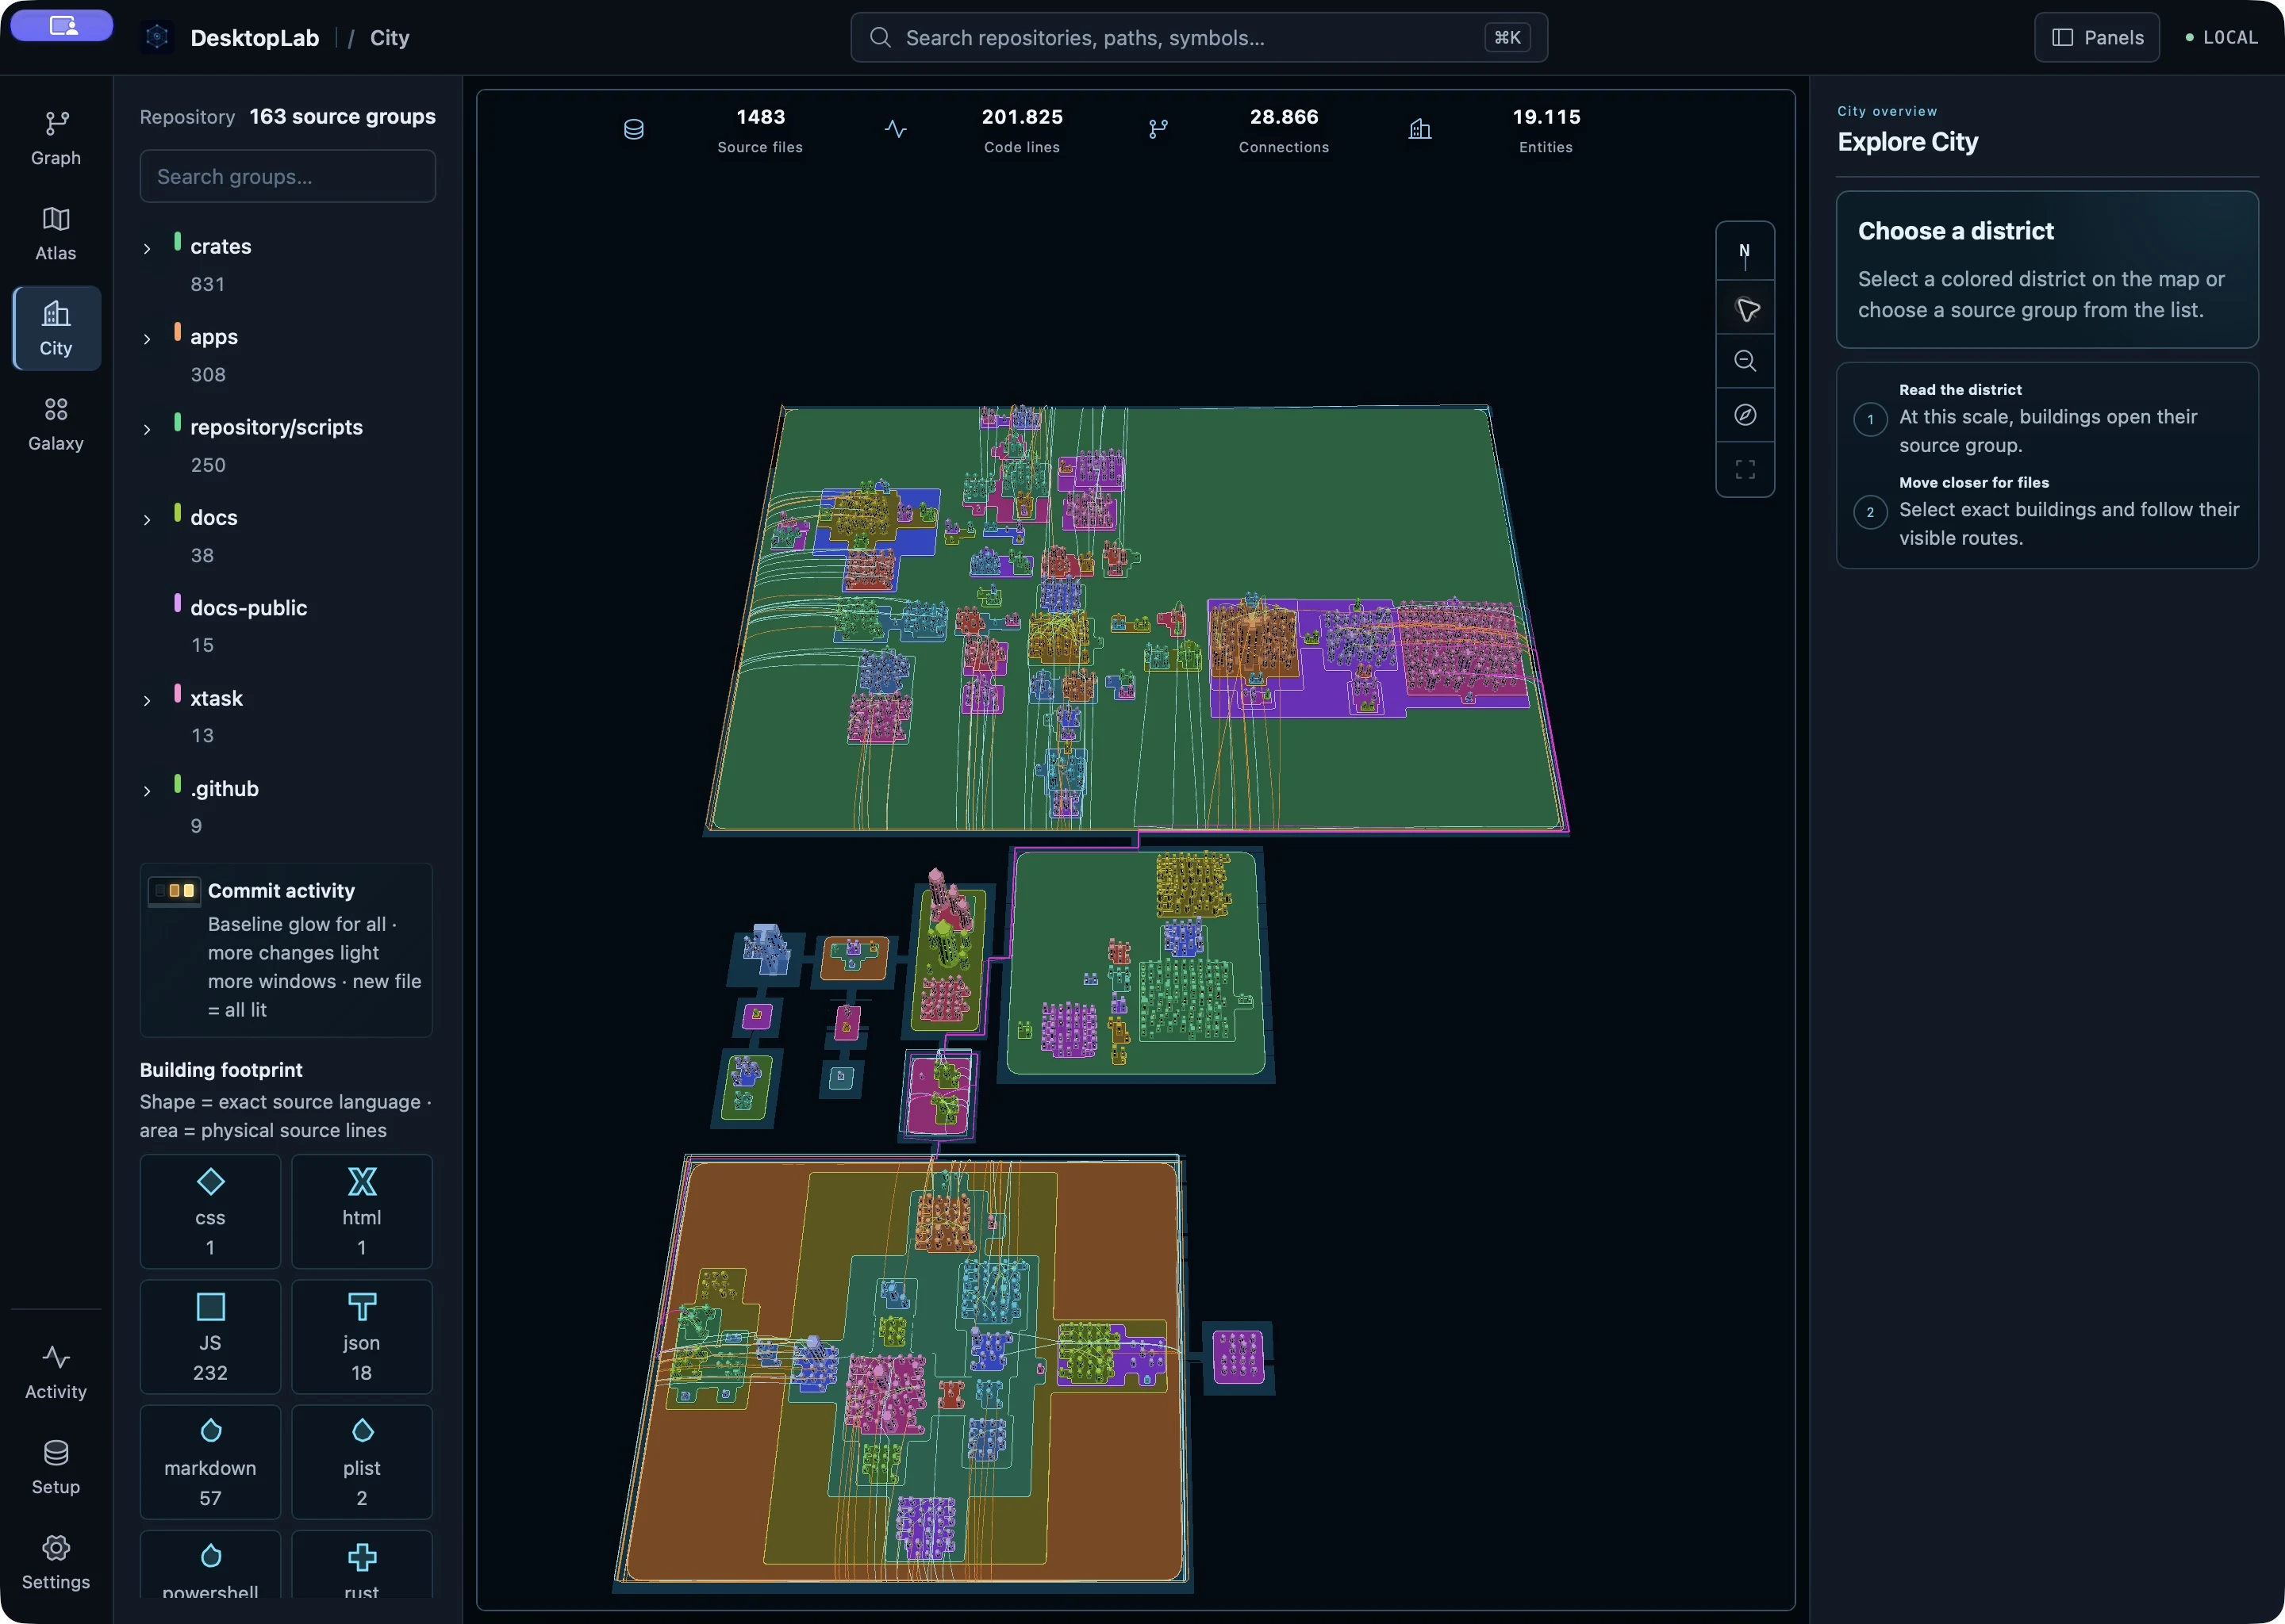Select the markdown 57 footprint filter
This screenshot has width=2285, height=1624.
click(210, 1462)
